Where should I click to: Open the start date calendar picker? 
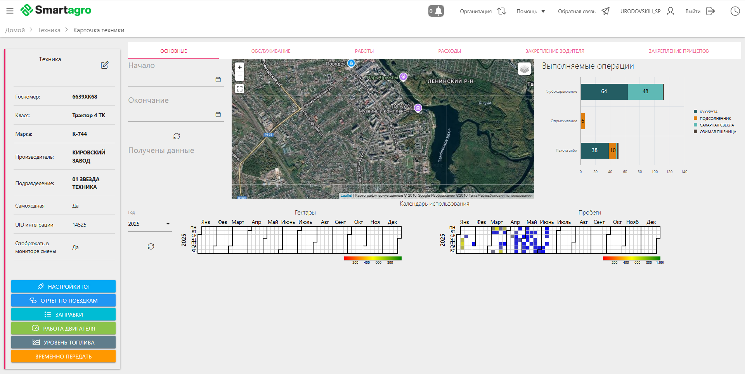[218, 80]
